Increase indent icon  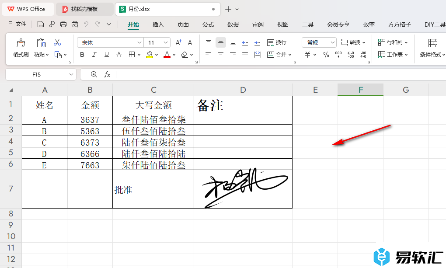257,43
